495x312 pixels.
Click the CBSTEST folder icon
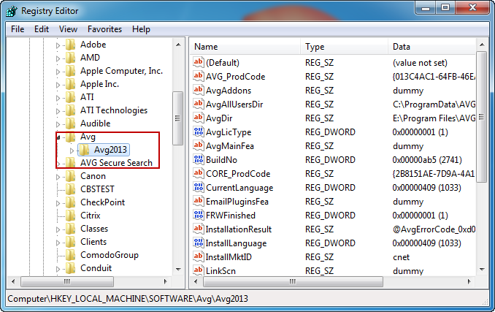70,189
